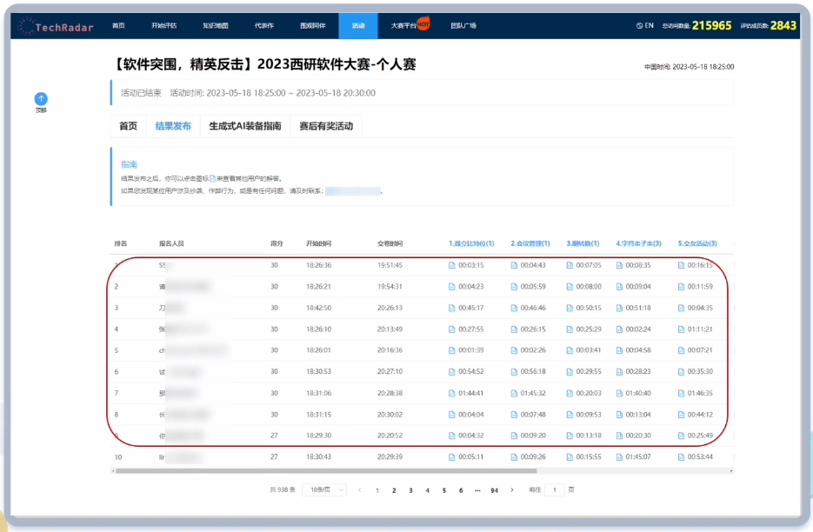Screen dimensions: 813x532
Task: Click the back-to-top arrow icon
Action: (x=40, y=100)
